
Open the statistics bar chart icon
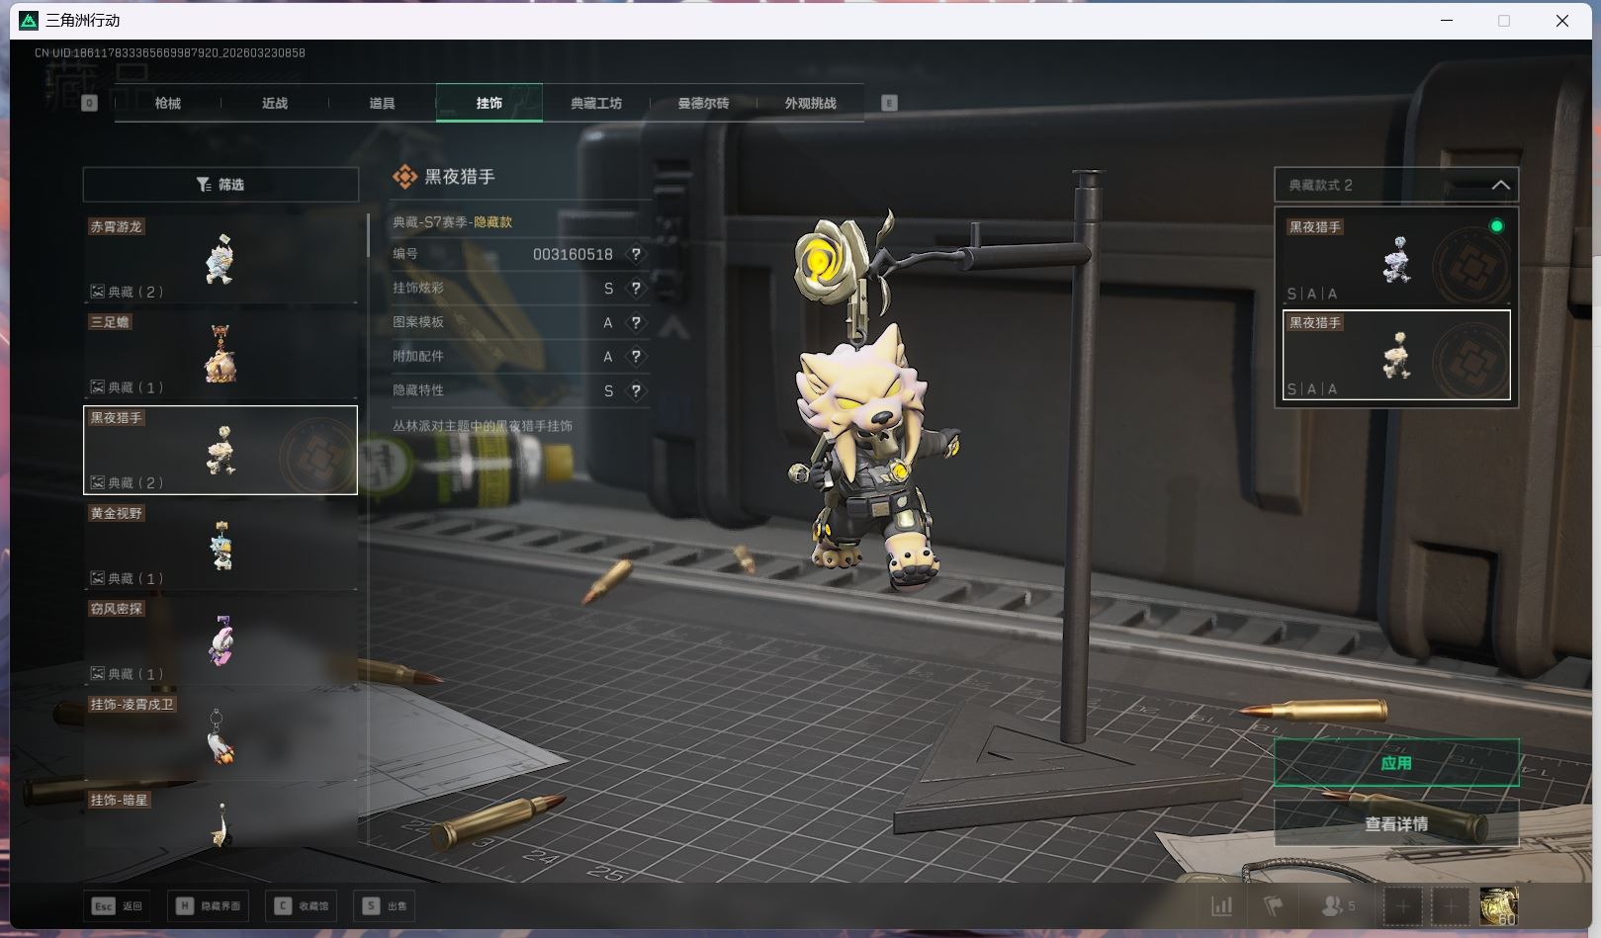[1222, 905]
